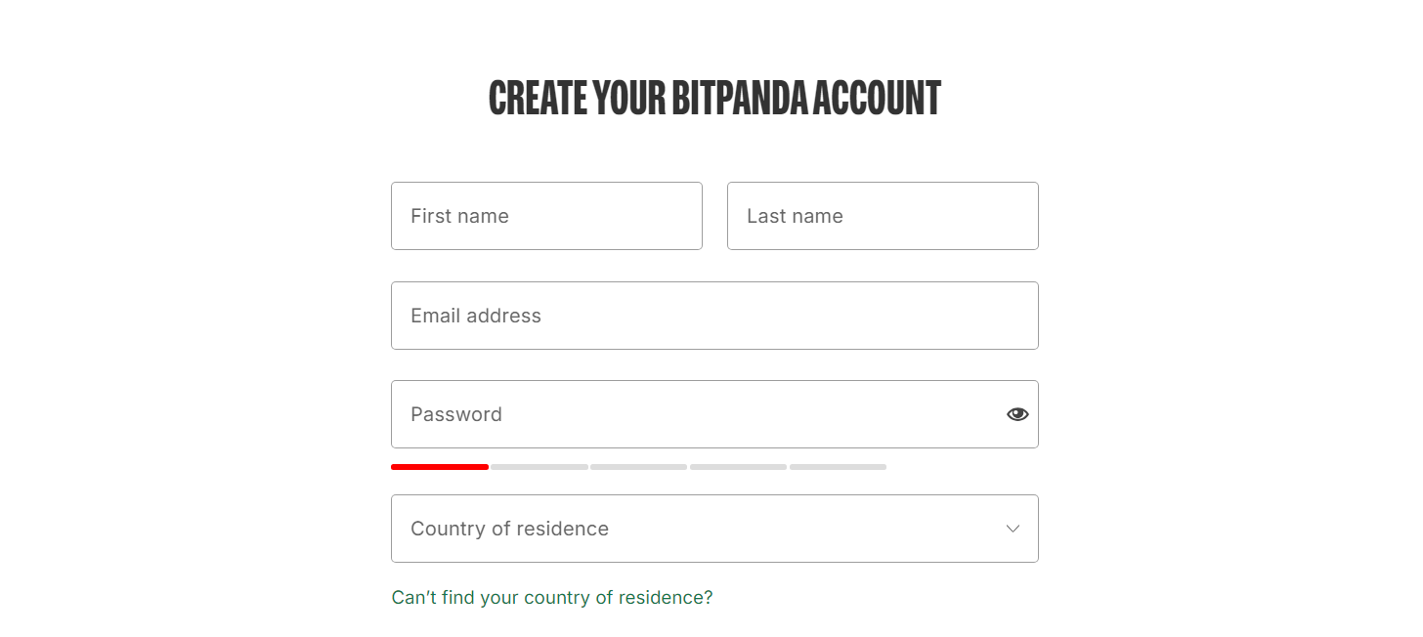Image resolution: width=1423 pixels, height=637 pixels.
Task: Click inside the Password field
Action: [684, 414]
